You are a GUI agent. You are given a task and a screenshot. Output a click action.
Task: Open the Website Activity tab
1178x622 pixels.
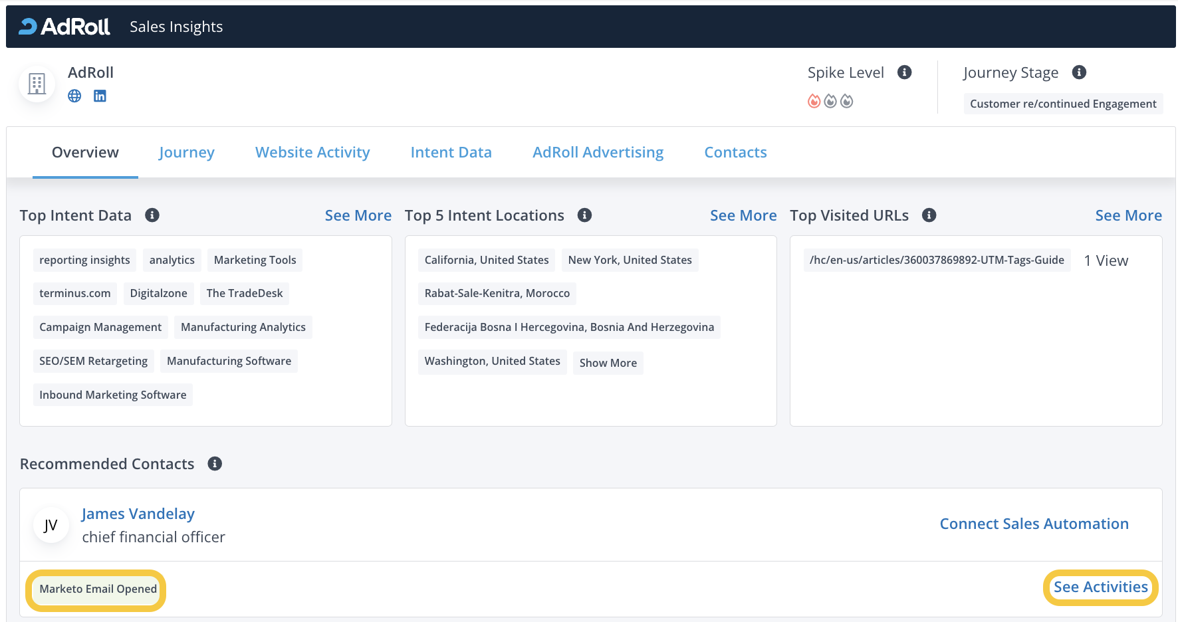312,152
